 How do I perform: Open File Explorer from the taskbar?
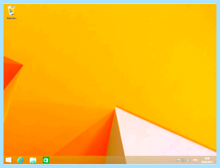[33, 160]
